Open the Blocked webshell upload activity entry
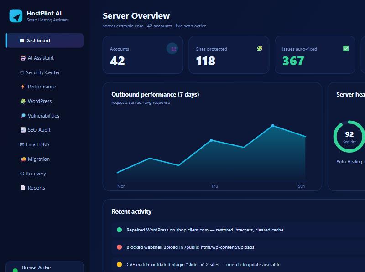This screenshot has width=365, height=272. coord(238,247)
